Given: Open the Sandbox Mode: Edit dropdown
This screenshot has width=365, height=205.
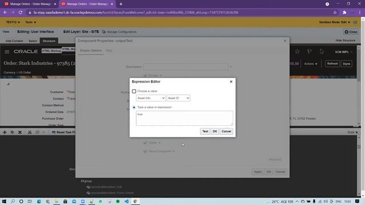Looking at the screenshot, I should pos(335,22).
